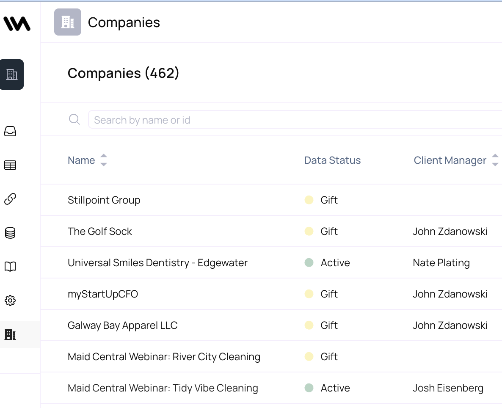Click the app logo in the sidebar

[x=17, y=24]
